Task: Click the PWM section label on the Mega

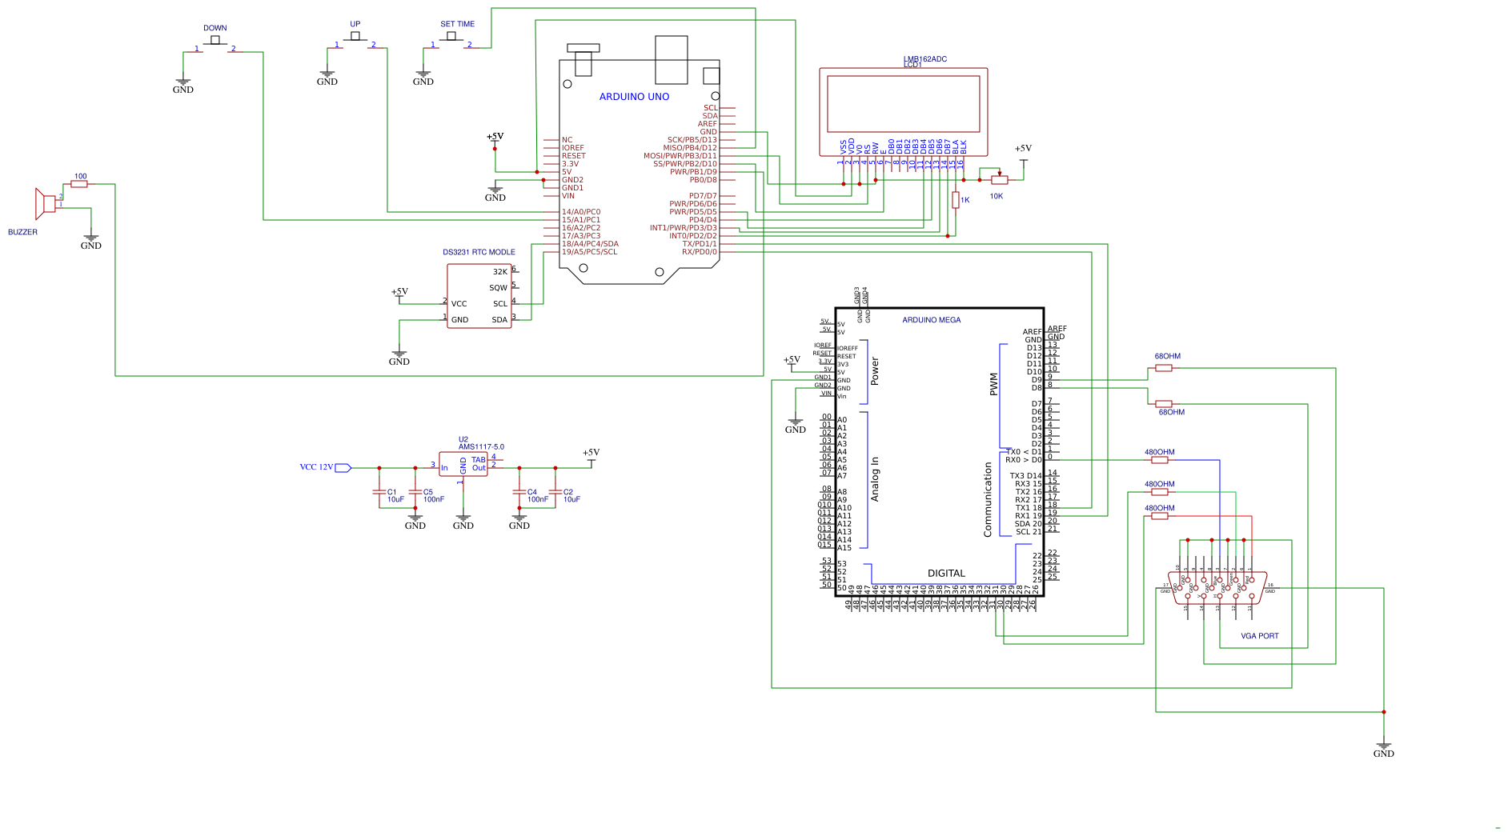Action: 994,384
